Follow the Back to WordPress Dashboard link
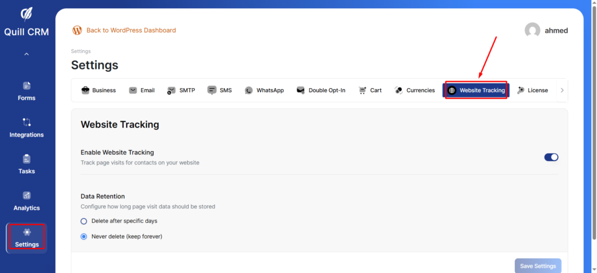The height and width of the screenshot is (273, 597). click(131, 30)
